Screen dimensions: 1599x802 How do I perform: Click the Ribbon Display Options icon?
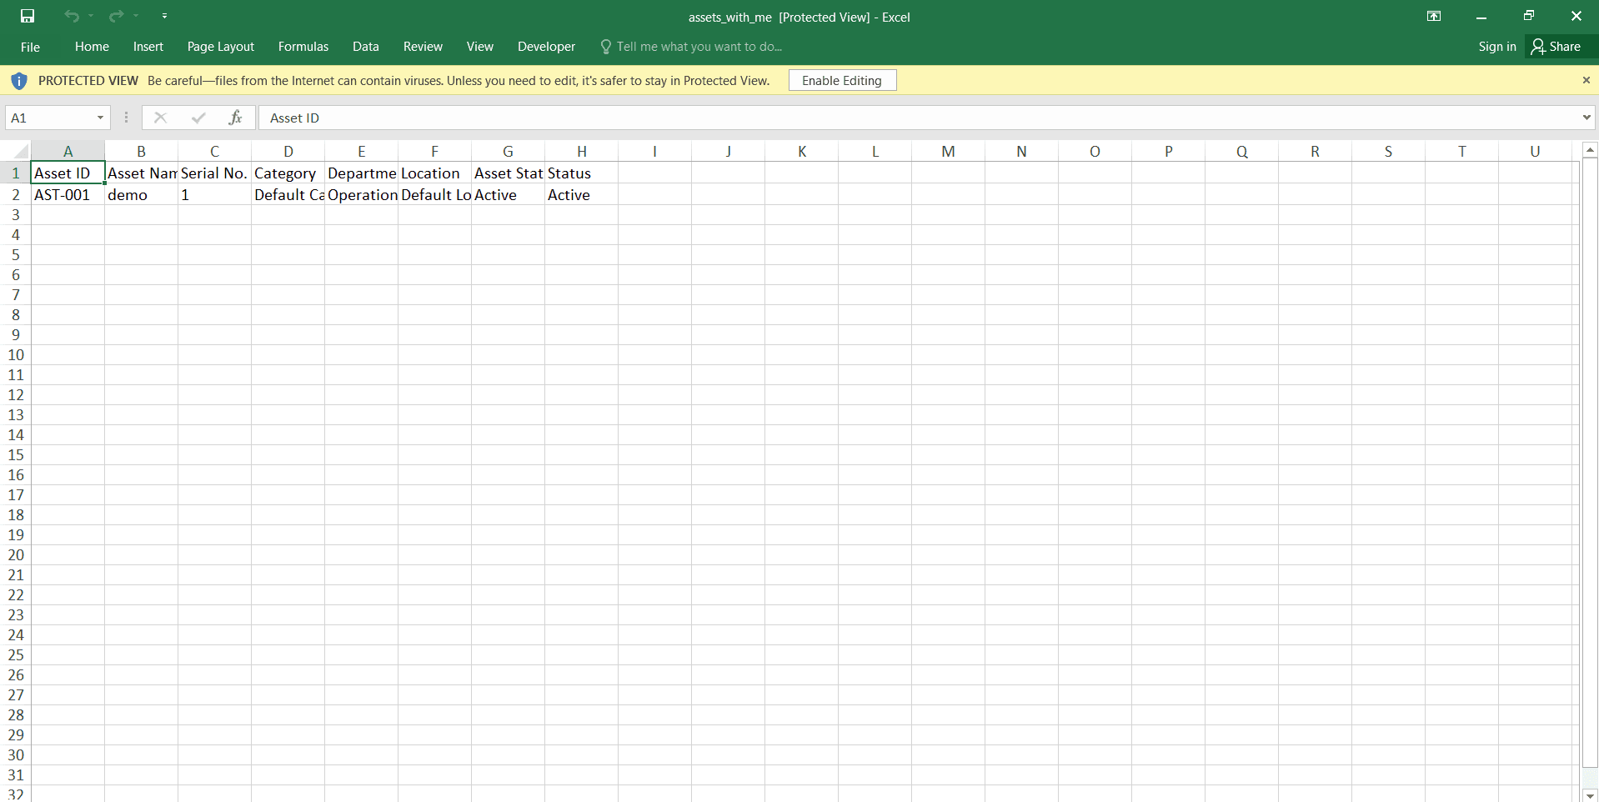(x=1435, y=16)
